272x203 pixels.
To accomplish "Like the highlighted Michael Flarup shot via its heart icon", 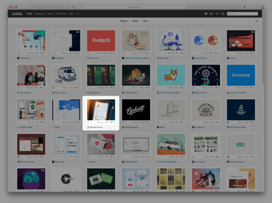I will [111, 122].
